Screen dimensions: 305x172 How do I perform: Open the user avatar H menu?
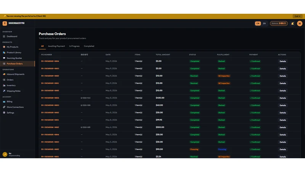[x=300, y=24]
